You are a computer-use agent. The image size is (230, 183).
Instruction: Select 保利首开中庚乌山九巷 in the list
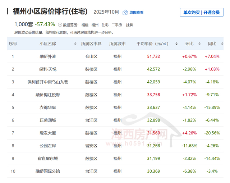click(x=48, y=82)
